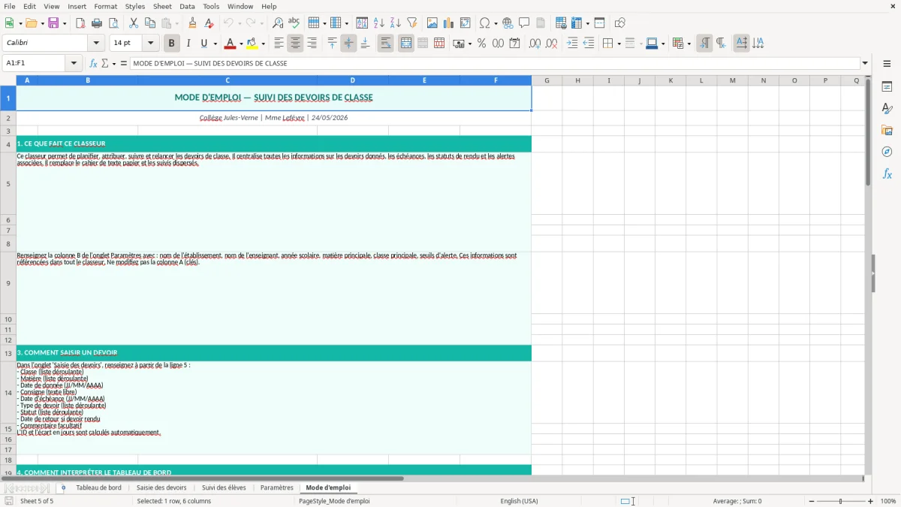
Task: Toggle Center Horizontally alignment
Action: (295, 44)
